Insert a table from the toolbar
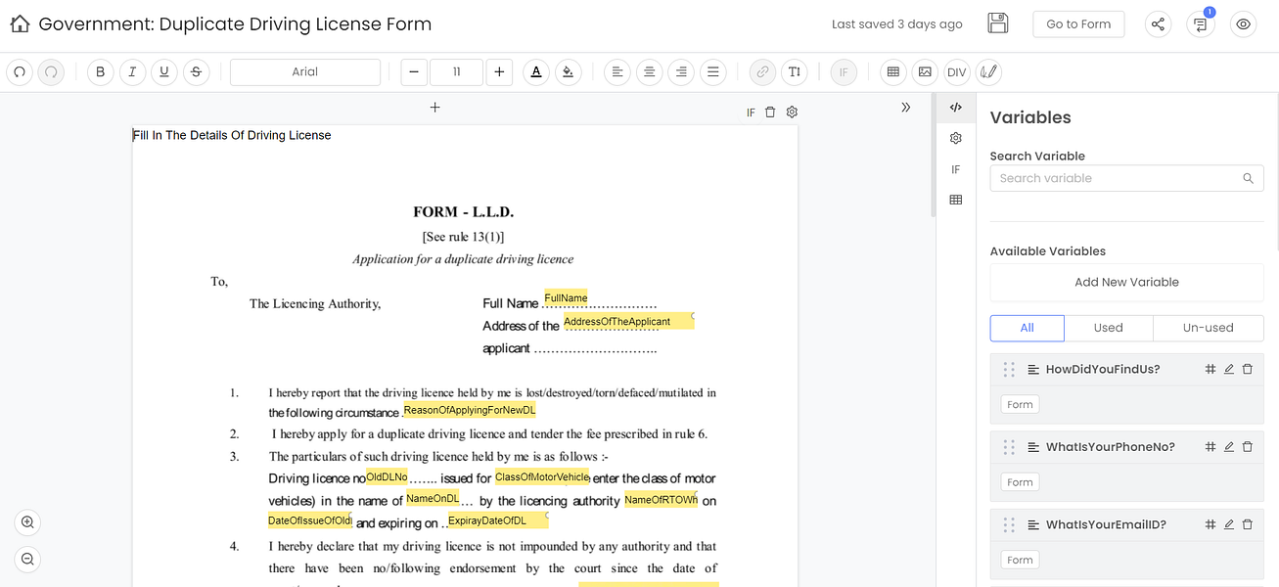This screenshot has width=1279, height=587. 891,71
